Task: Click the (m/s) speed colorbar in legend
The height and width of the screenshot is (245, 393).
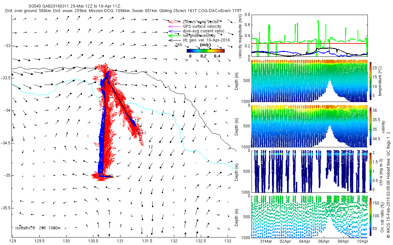Action: [x=206, y=51]
